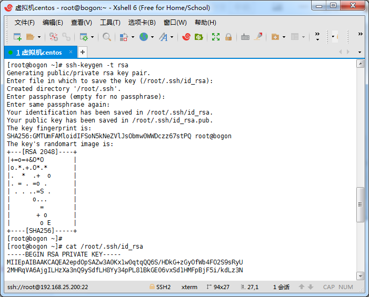
Task: Click the NUM indicator in status bar
Action: click(x=346, y=287)
